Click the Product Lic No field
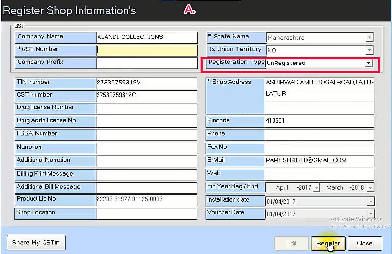 [147, 200]
